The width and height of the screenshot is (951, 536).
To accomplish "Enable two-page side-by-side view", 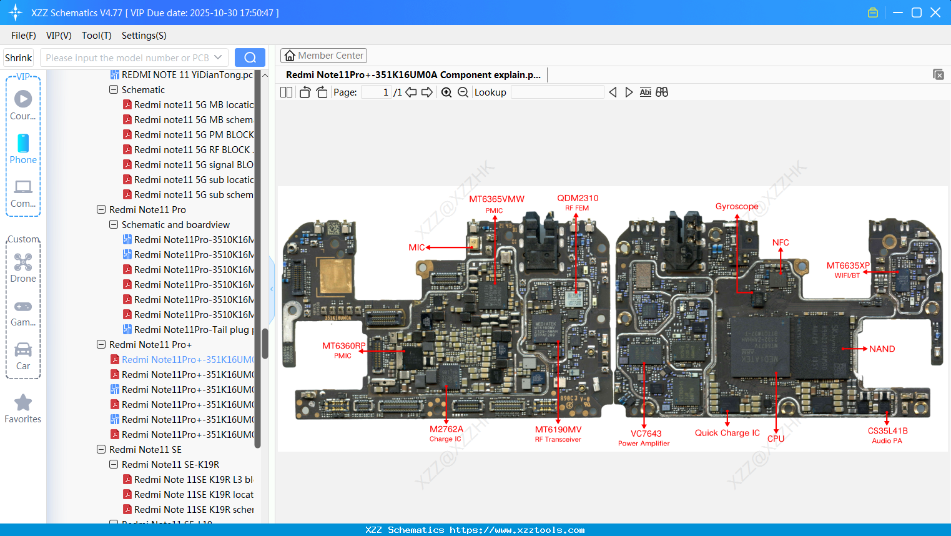I will [285, 92].
